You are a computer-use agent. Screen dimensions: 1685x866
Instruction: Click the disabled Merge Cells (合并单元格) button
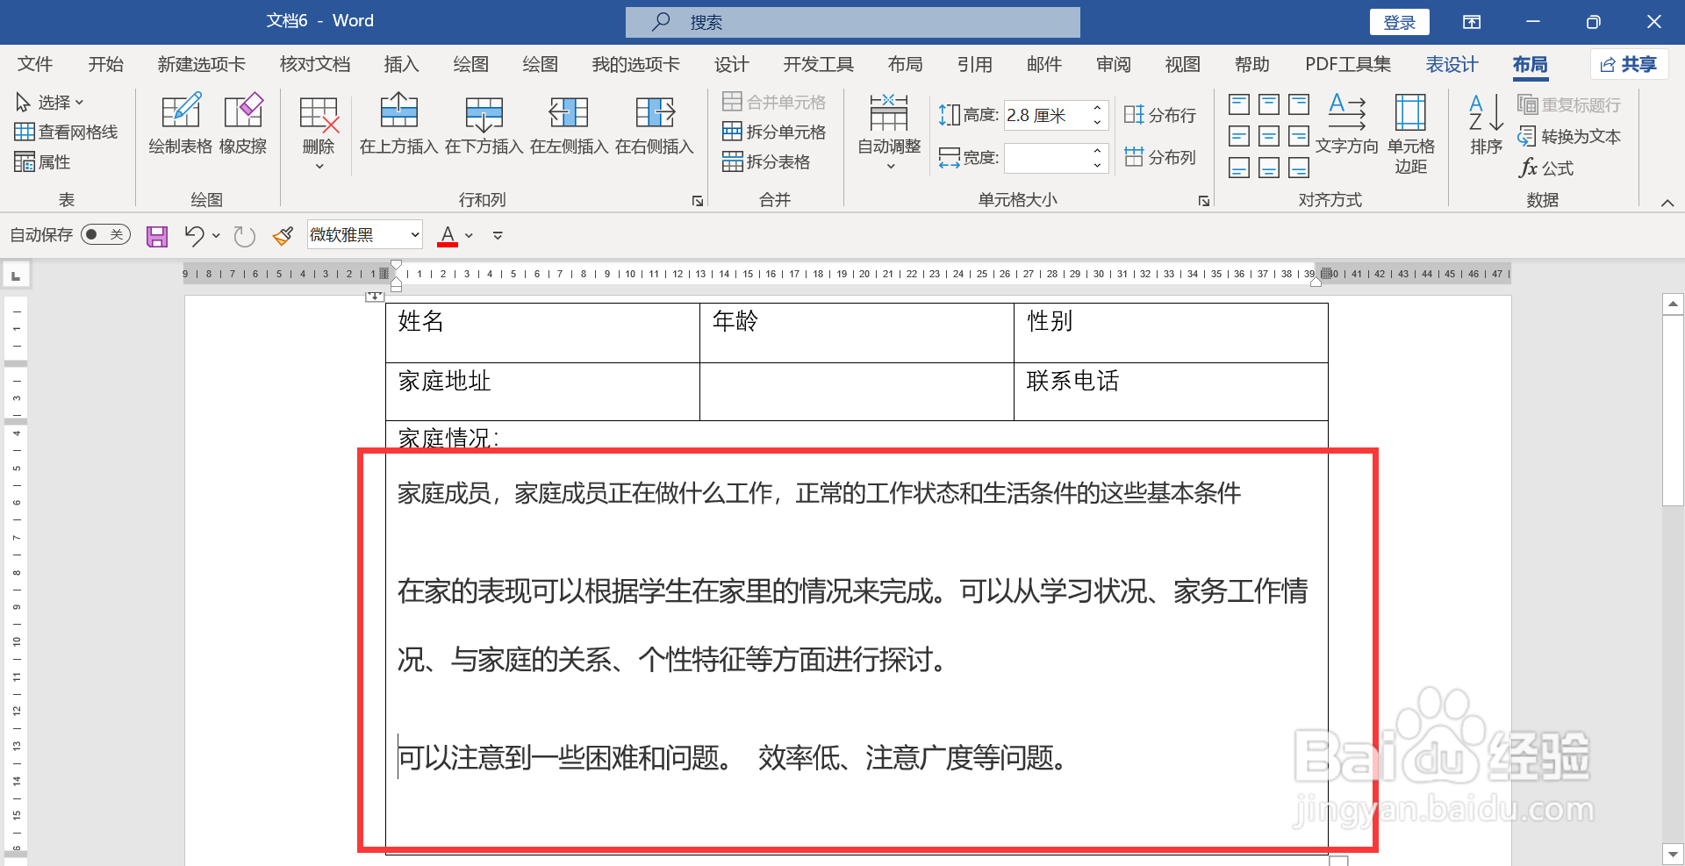[x=774, y=102]
